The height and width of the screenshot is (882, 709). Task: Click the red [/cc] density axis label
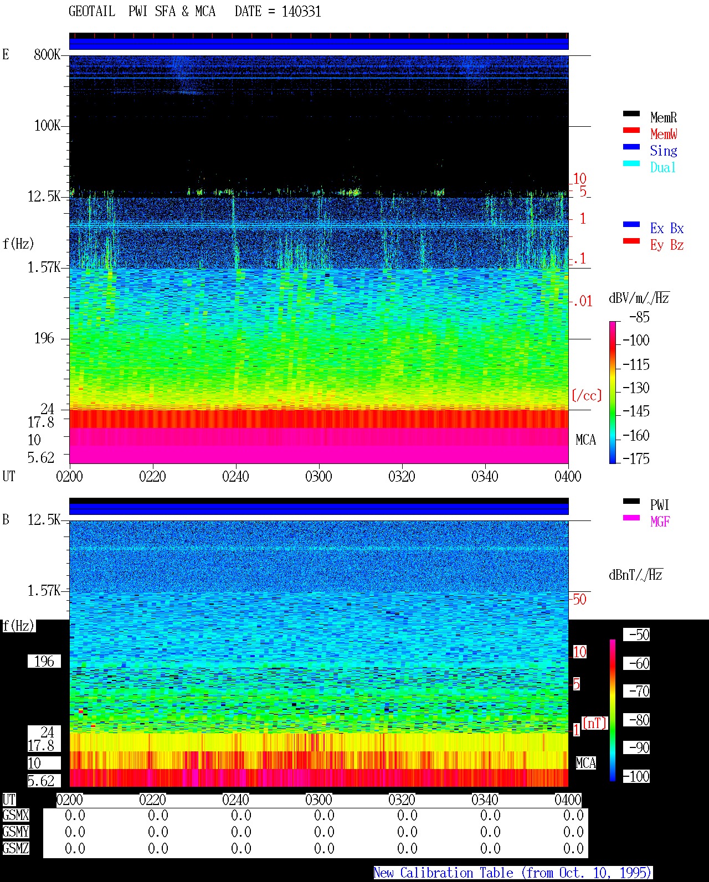[587, 395]
